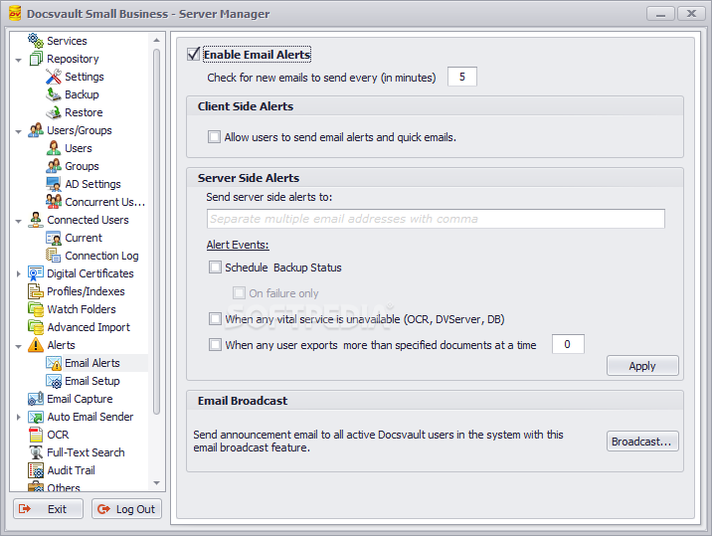Click the server side alerts email address field
Image resolution: width=712 pixels, height=536 pixels.
tap(436, 219)
